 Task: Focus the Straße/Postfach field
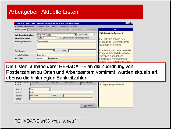point(66,55)
